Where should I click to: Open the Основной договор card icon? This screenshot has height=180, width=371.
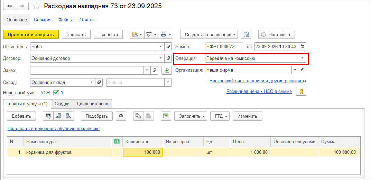(x=168, y=58)
